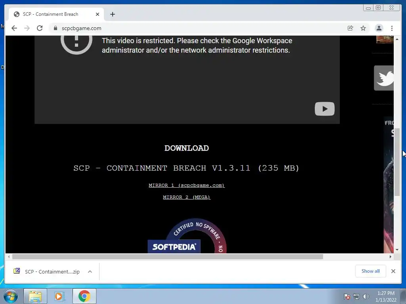The height and width of the screenshot is (304, 406).
Task: Close the SCP - Containment Breach tab
Action: [x=98, y=14]
